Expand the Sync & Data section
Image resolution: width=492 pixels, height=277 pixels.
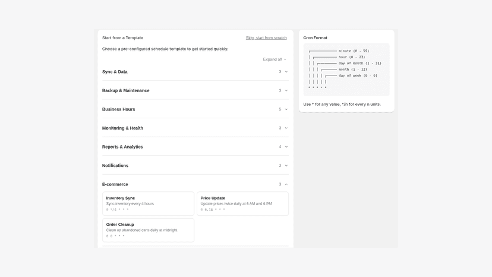click(x=195, y=71)
